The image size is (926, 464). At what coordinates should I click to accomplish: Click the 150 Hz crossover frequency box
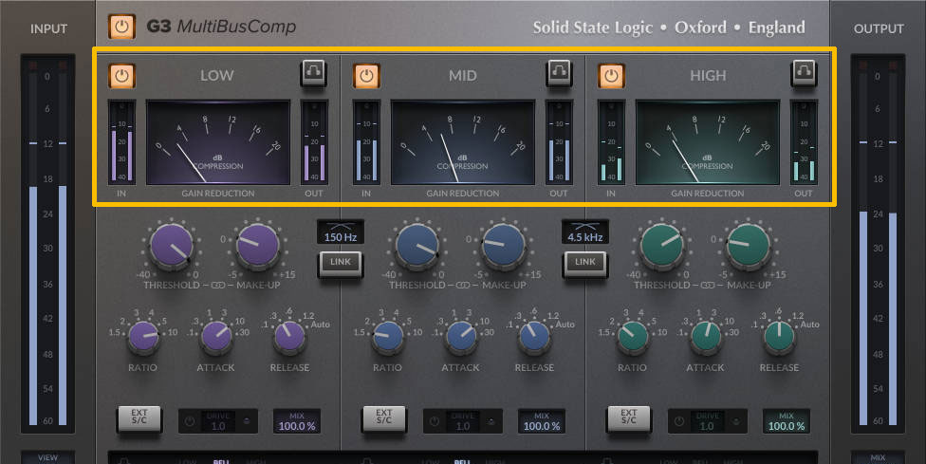[x=340, y=235]
